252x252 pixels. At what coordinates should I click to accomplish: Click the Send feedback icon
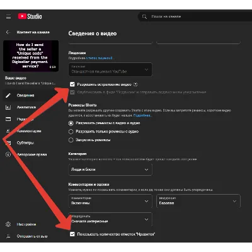tap(8, 236)
